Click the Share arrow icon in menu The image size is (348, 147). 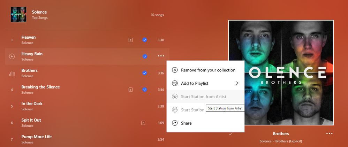click(175, 123)
